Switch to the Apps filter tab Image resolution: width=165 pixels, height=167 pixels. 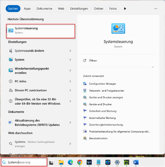(x=27, y=9)
